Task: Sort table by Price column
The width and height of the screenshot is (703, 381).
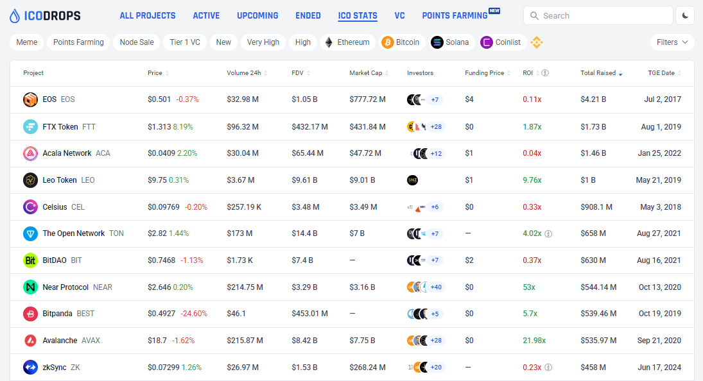Action: point(159,73)
